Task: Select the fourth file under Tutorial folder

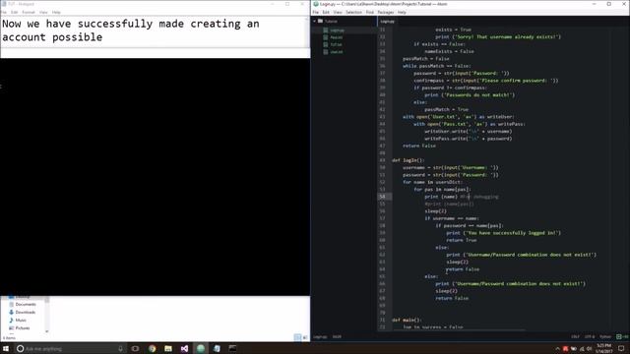Action: point(336,52)
